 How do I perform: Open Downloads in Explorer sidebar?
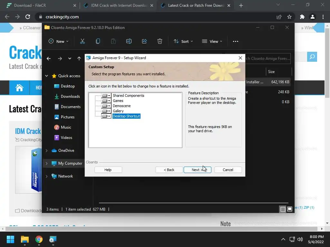tap(67, 96)
